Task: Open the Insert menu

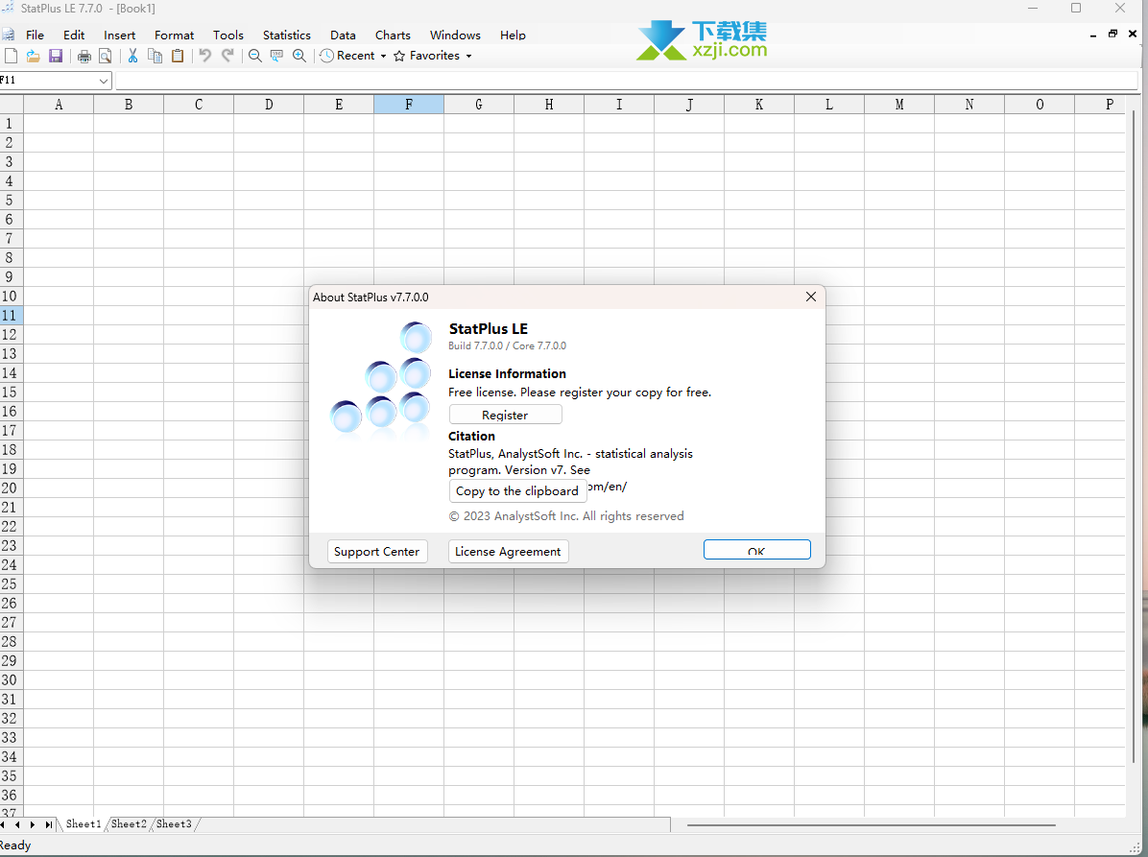Action: click(119, 36)
